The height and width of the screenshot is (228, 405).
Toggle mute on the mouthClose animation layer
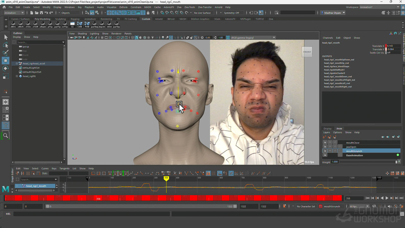[x=330, y=142]
